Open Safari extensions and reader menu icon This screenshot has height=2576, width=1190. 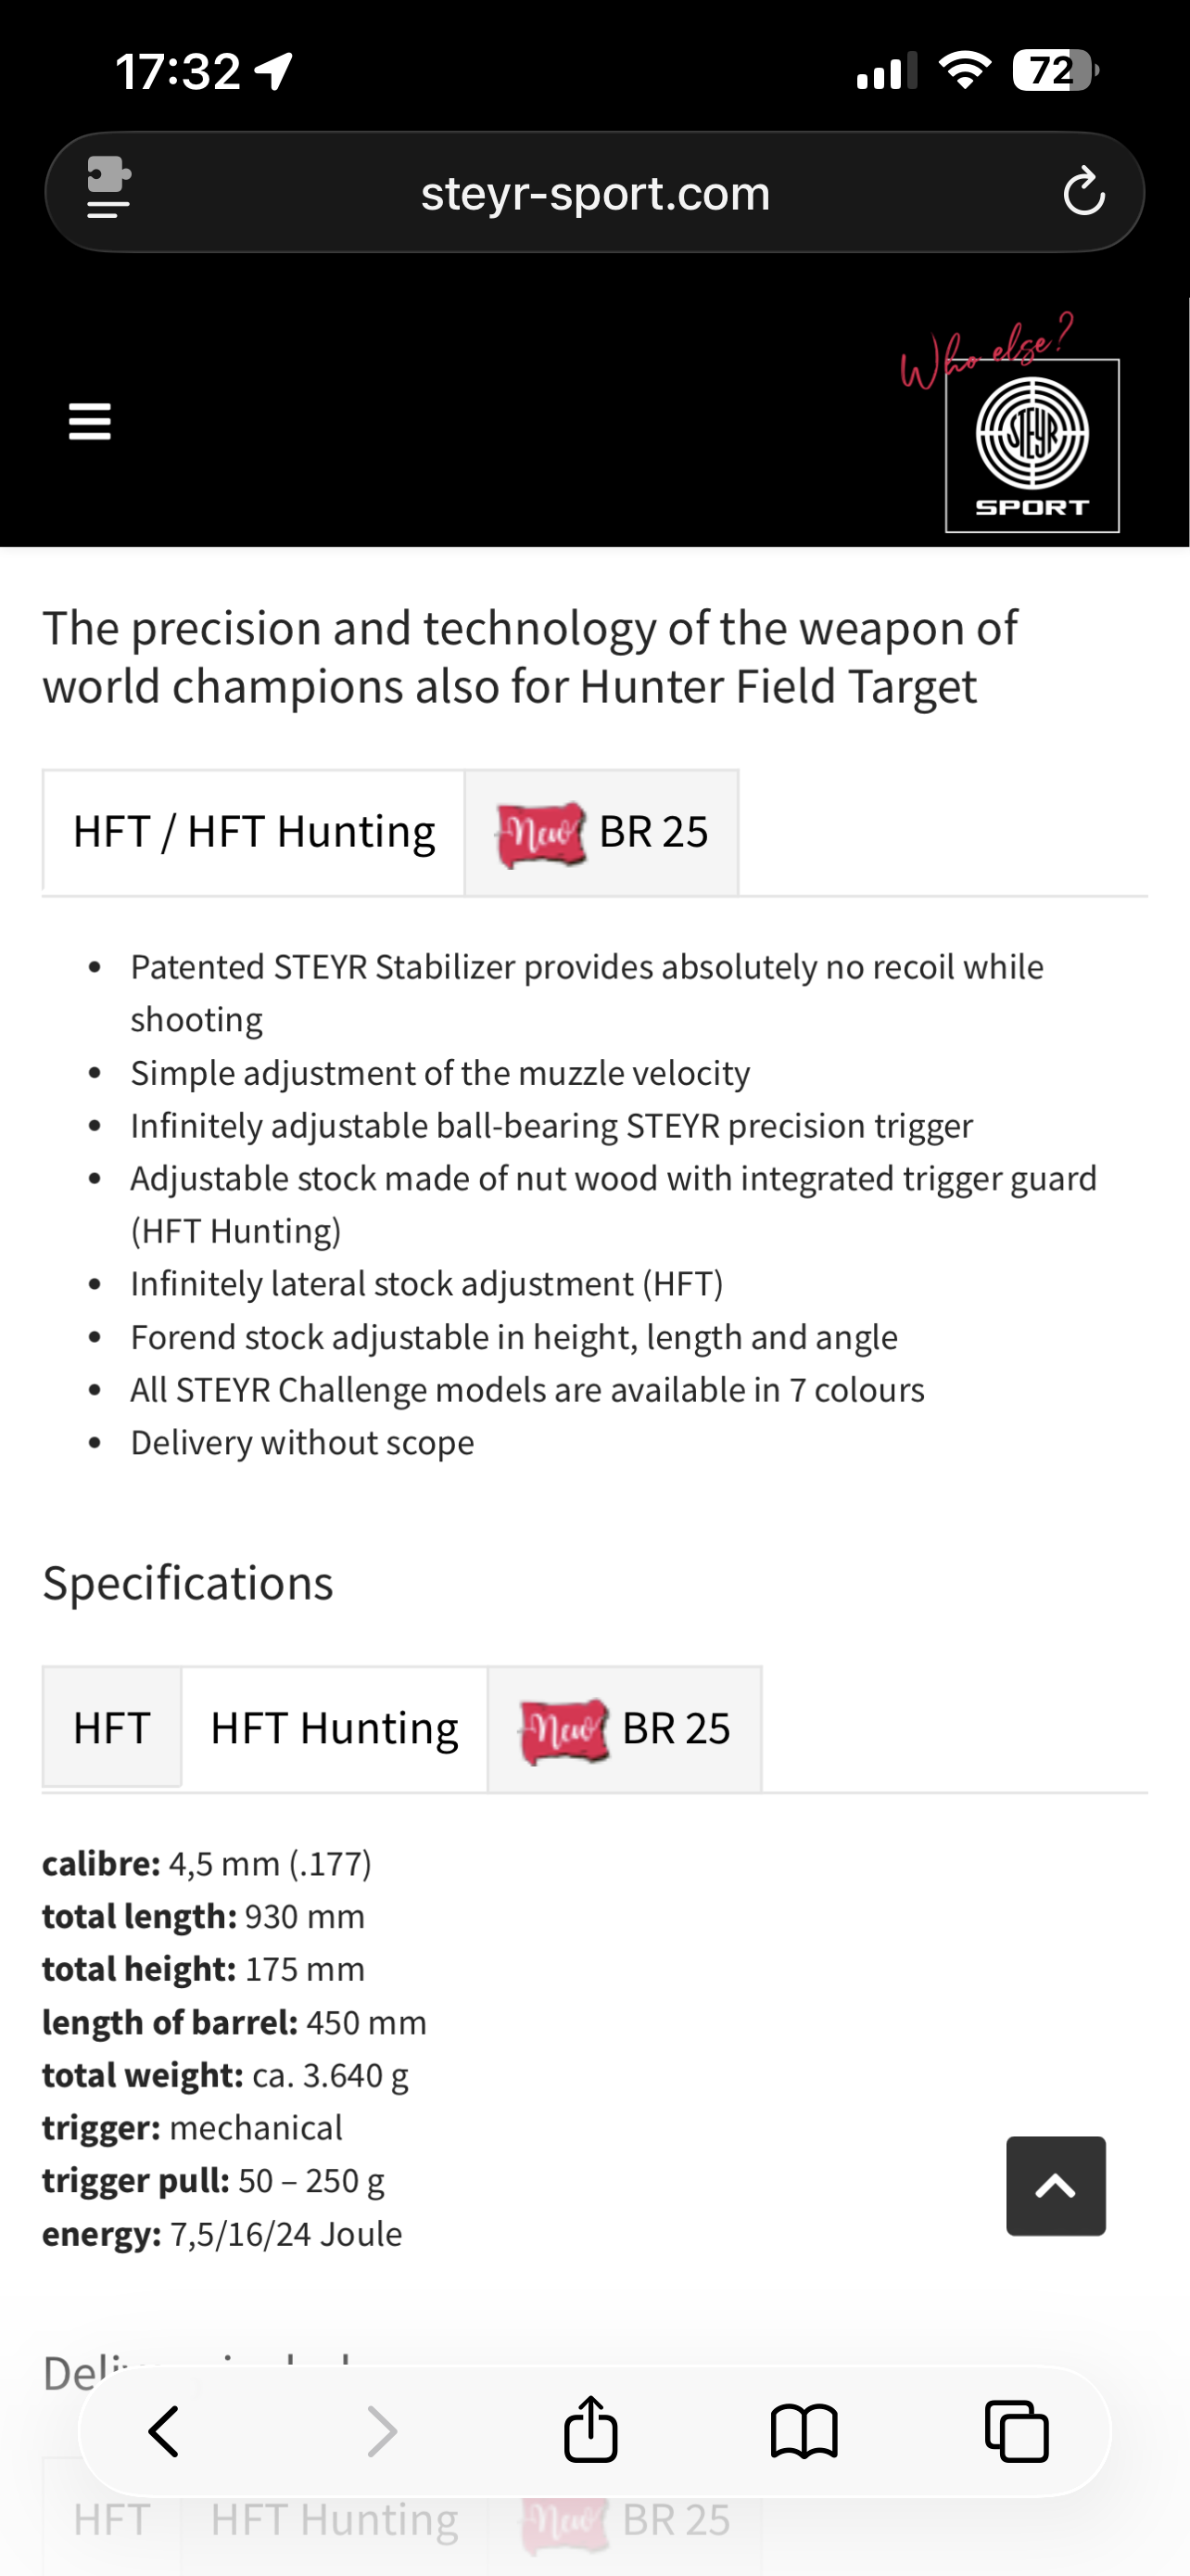[108, 187]
